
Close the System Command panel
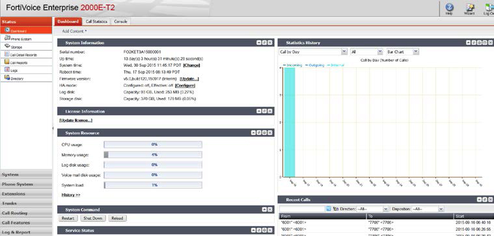(x=270, y=209)
